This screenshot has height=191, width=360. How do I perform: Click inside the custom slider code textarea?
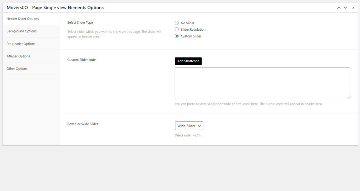(x=262, y=83)
